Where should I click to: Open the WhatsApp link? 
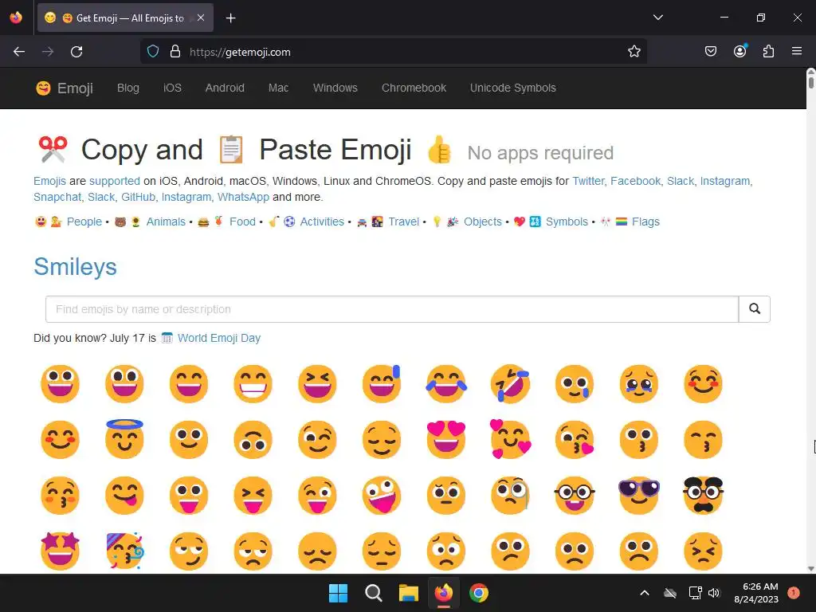243,198
